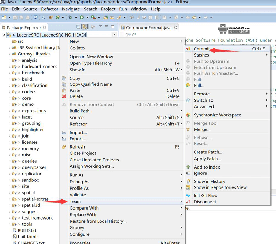The image size is (276, 244).
Task: Open the Back history dropdown arrow
Action: pyautogui.click(x=200, y=17)
